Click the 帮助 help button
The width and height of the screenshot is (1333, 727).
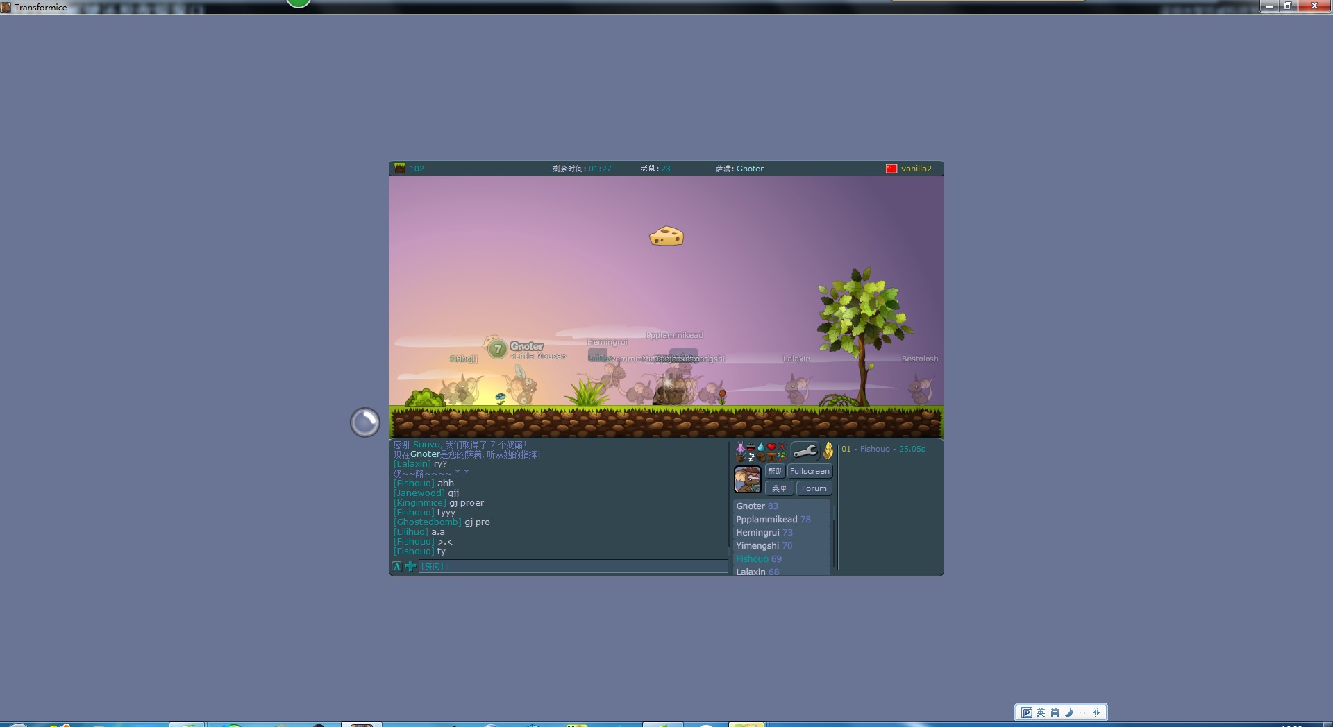pos(776,471)
